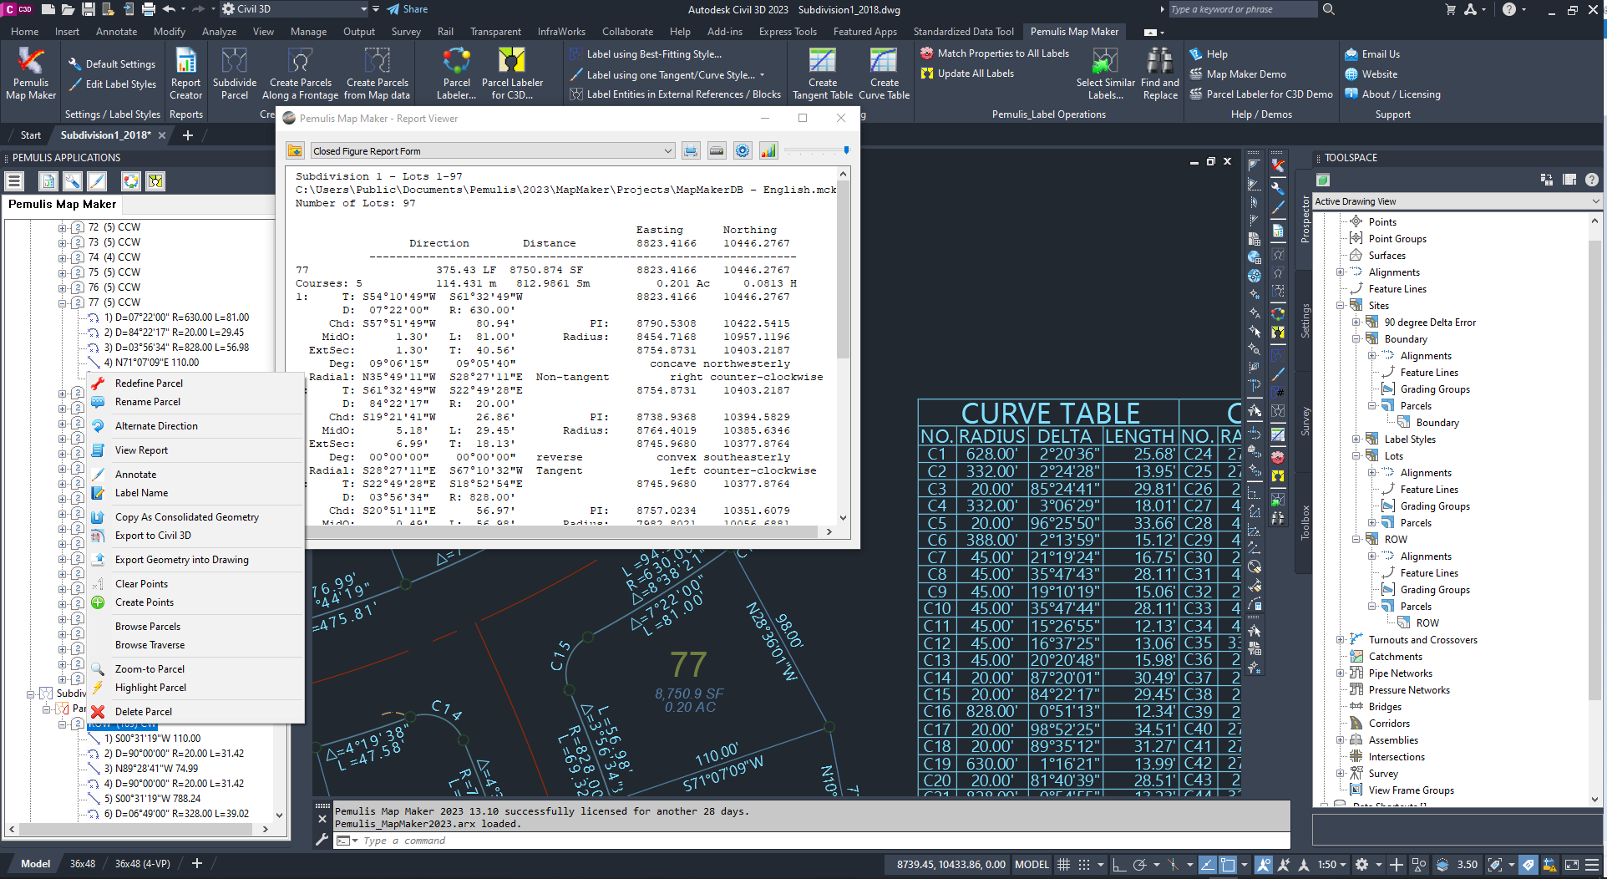Viewport: 1607px width, 879px height.
Task: Adjust the zoom slider in Report Viewer
Action: pyautogui.click(x=845, y=150)
